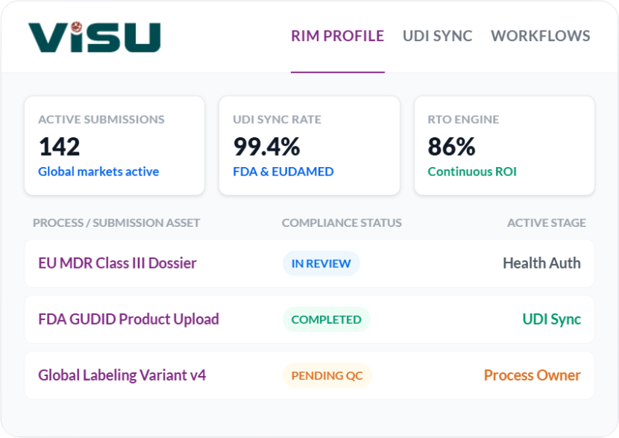Open Global Labeling Variant v4
This screenshot has width=619, height=438.
tap(122, 375)
